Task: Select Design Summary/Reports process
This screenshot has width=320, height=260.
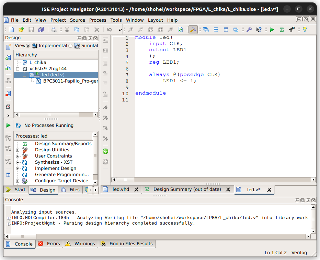Action: pos(63,144)
